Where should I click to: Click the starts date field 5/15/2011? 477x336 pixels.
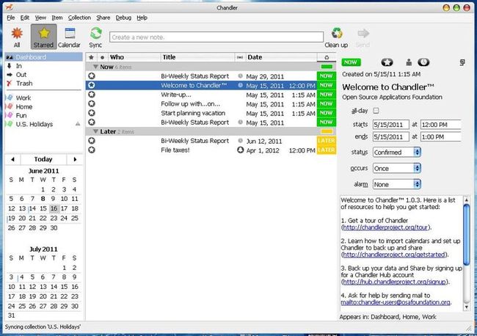(x=391, y=125)
